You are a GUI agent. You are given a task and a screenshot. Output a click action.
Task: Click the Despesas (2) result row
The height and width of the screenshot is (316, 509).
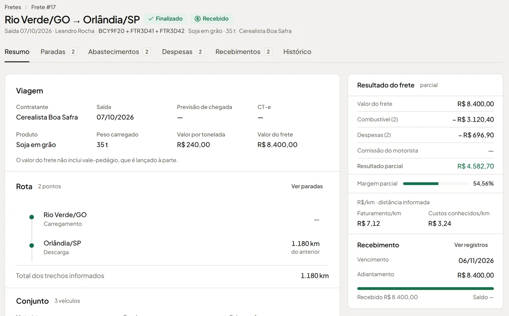tap(425, 135)
